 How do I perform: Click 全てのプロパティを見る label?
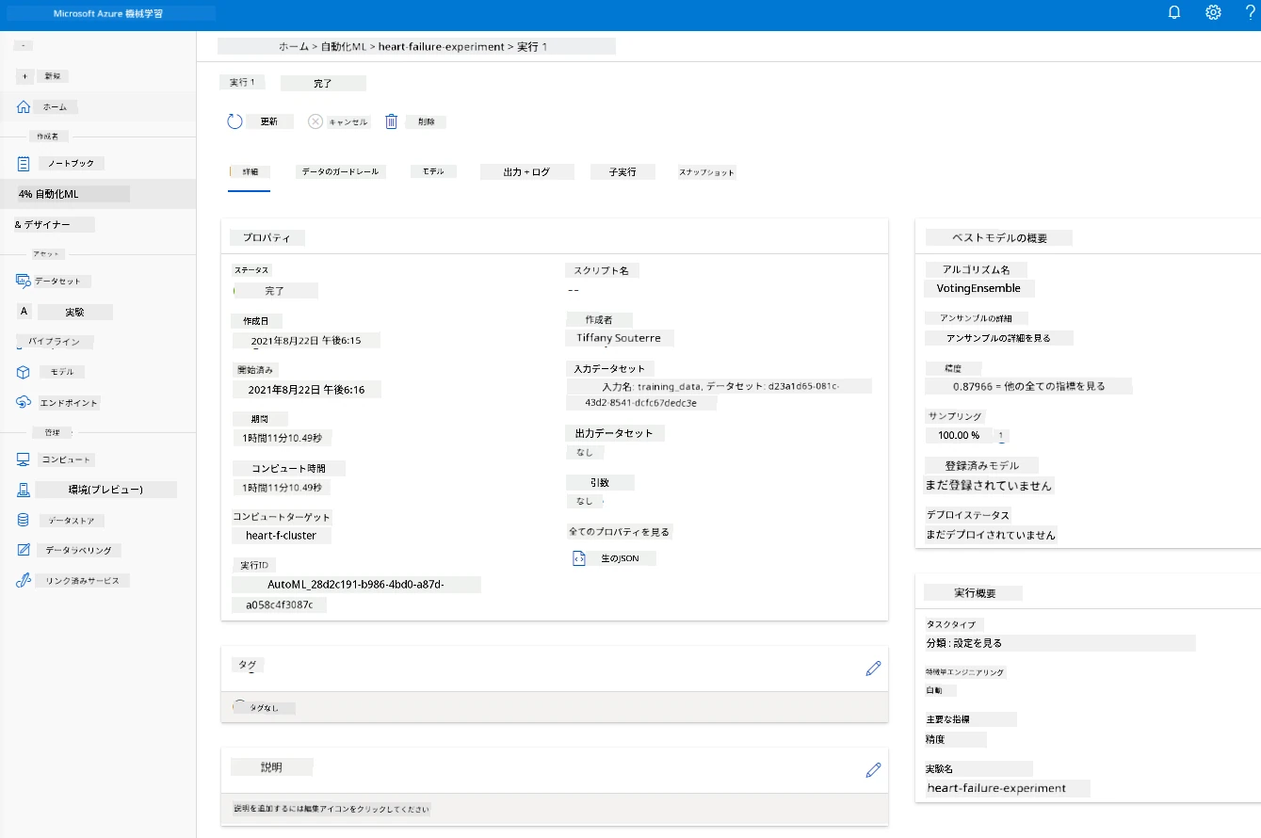pyautogui.click(x=620, y=532)
